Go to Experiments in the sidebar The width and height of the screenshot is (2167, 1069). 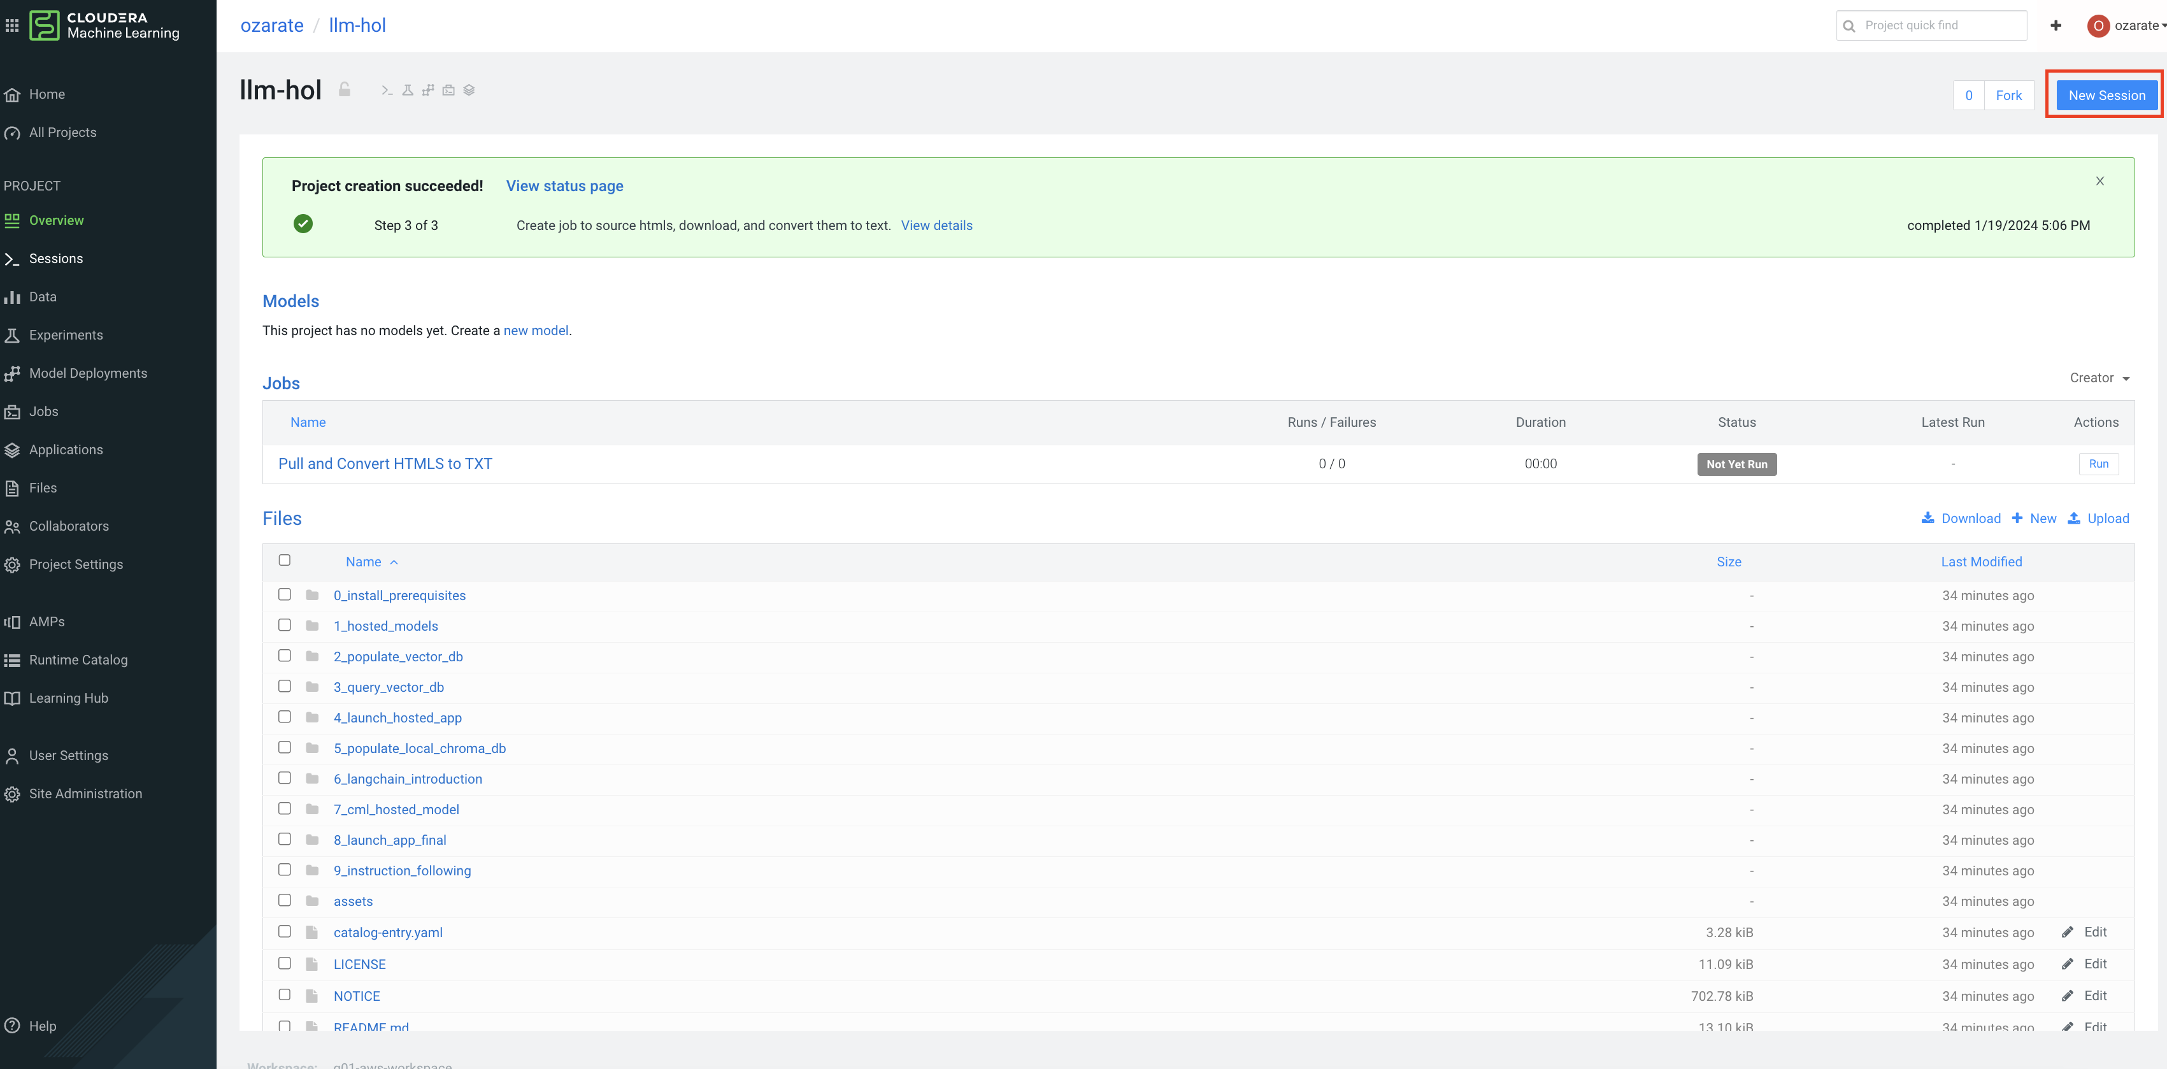[x=66, y=334]
